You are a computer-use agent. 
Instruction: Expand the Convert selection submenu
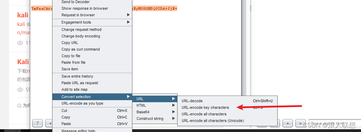click(92, 97)
